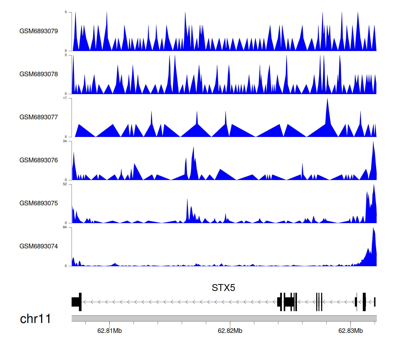Select the 62.82Mb axis position label
The image size is (397, 349).
[230, 331]
